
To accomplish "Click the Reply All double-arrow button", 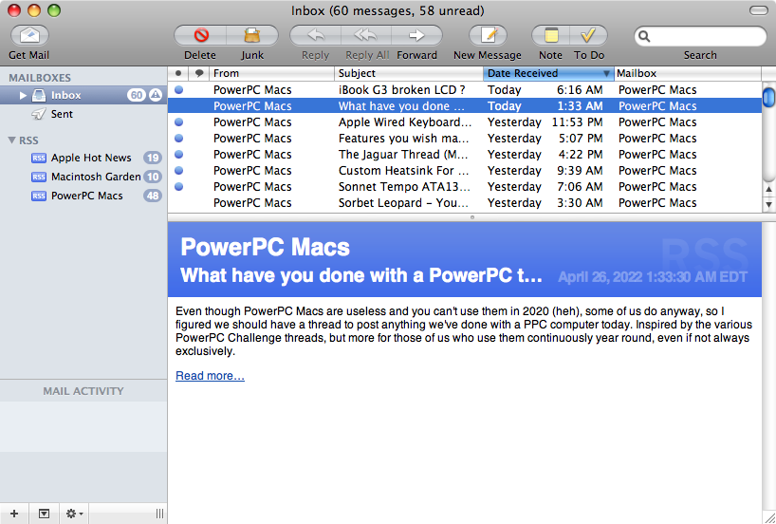I will coord(366,36).
